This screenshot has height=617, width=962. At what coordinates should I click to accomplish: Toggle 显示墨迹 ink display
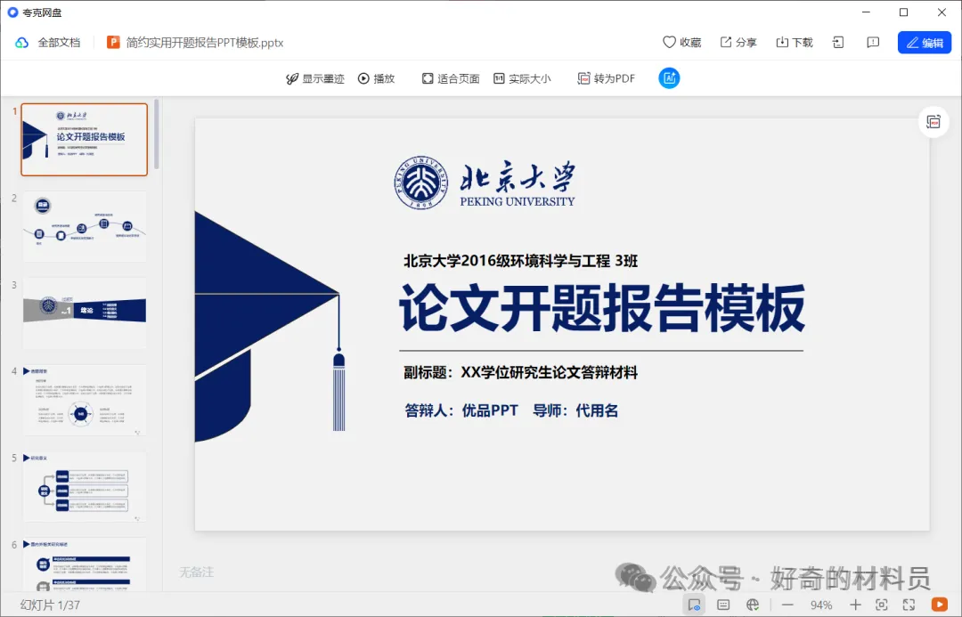[315, 78]
